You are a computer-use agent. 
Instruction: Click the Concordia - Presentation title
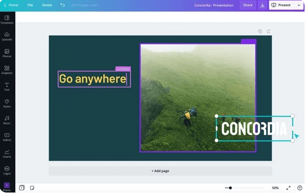(214, 5)
